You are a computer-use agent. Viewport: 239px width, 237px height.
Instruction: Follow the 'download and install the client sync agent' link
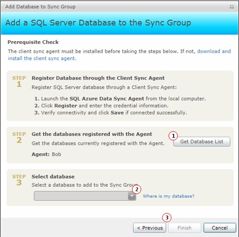[119, 55]
